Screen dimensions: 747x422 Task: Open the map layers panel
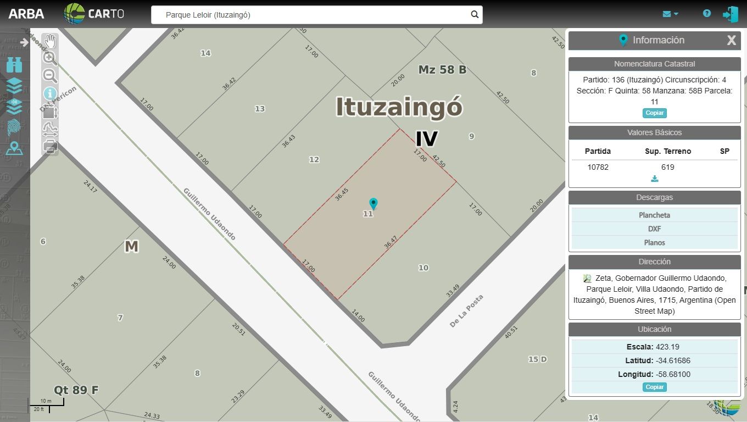(x=14, y=85)
